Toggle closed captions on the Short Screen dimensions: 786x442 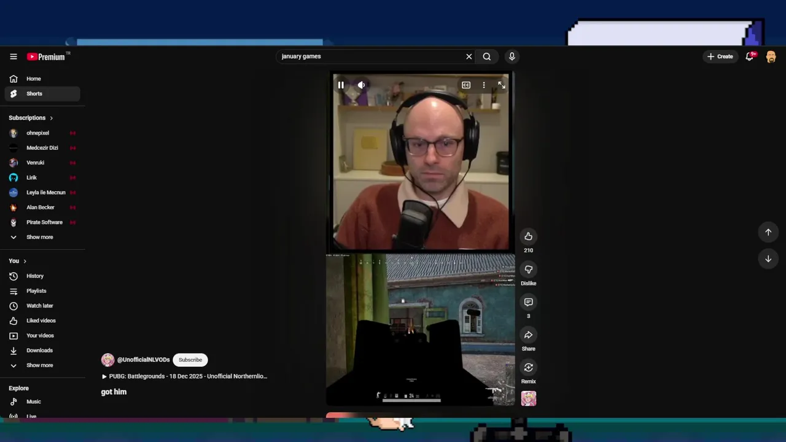click(x=466, y=85)
